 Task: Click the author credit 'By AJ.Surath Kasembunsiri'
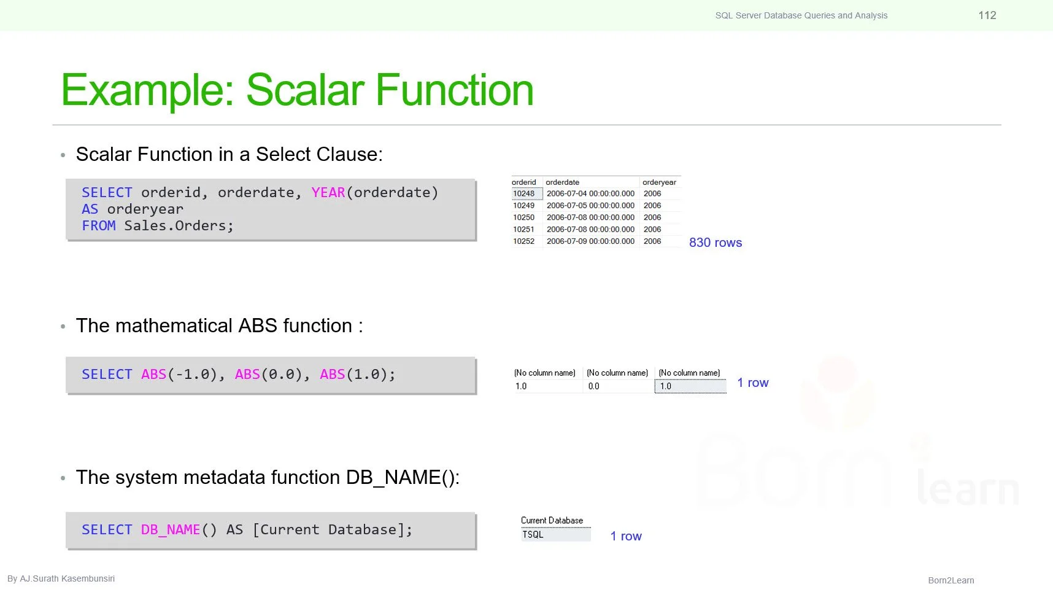pos(61,578)
